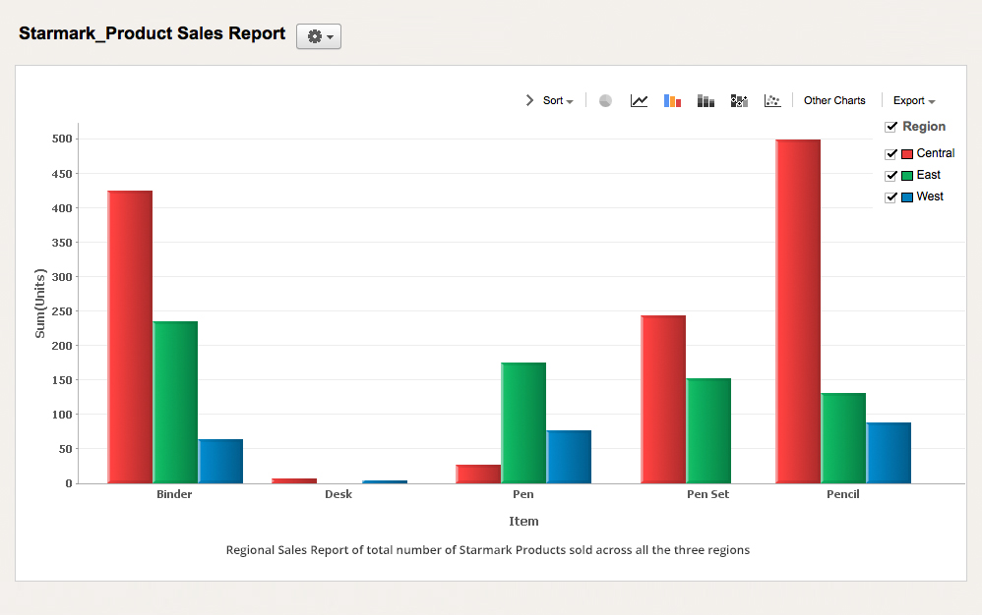Image resolution: width=982 pixels, height=615 pixels.
Task: Select the scatter plot chart icon
Action: pyautogui.click(x=772, y=99)
